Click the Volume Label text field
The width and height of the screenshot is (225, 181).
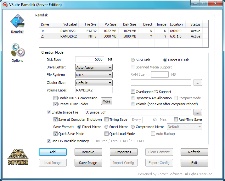click(93, 90)
